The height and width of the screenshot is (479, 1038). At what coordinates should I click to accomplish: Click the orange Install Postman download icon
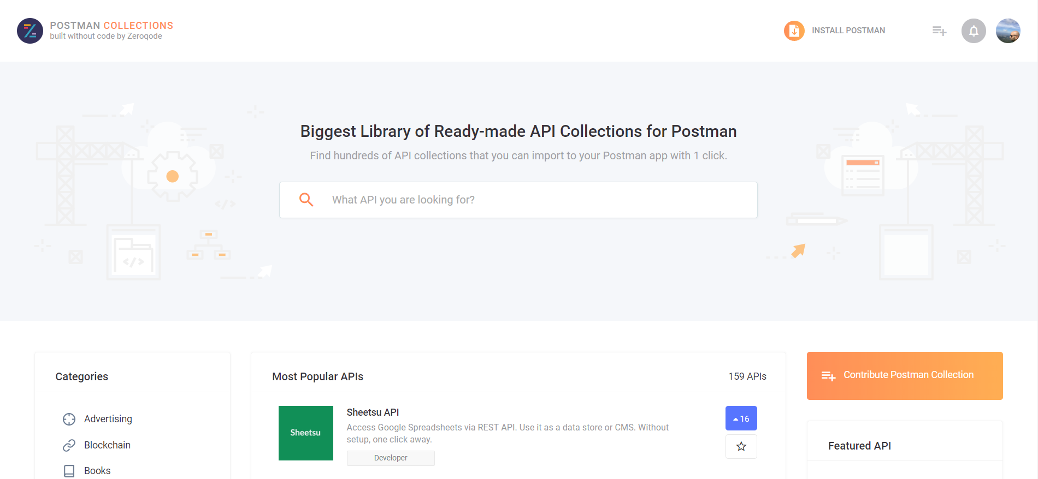tap(794, 31)
